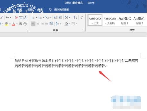Image resolution: width=147 pixels, height=111 pixels.
Task: Clear all formatting with the eraser icon
Action: [16, 17]
